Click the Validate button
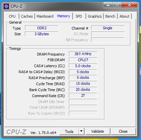The image size is (141, 140). pyautogui.click(x=98, y=131)
